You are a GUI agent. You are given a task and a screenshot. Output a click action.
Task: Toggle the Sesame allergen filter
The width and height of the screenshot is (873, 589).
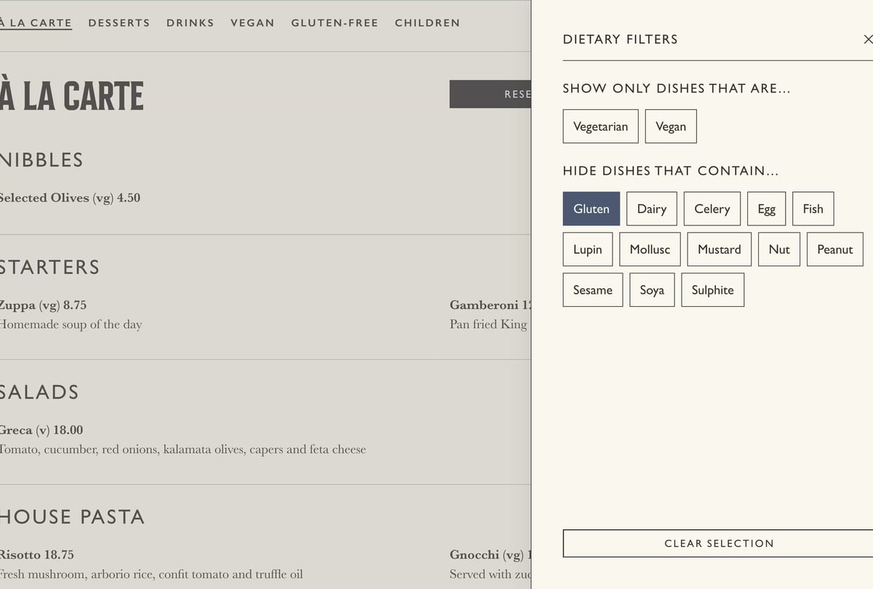[592, 290]
